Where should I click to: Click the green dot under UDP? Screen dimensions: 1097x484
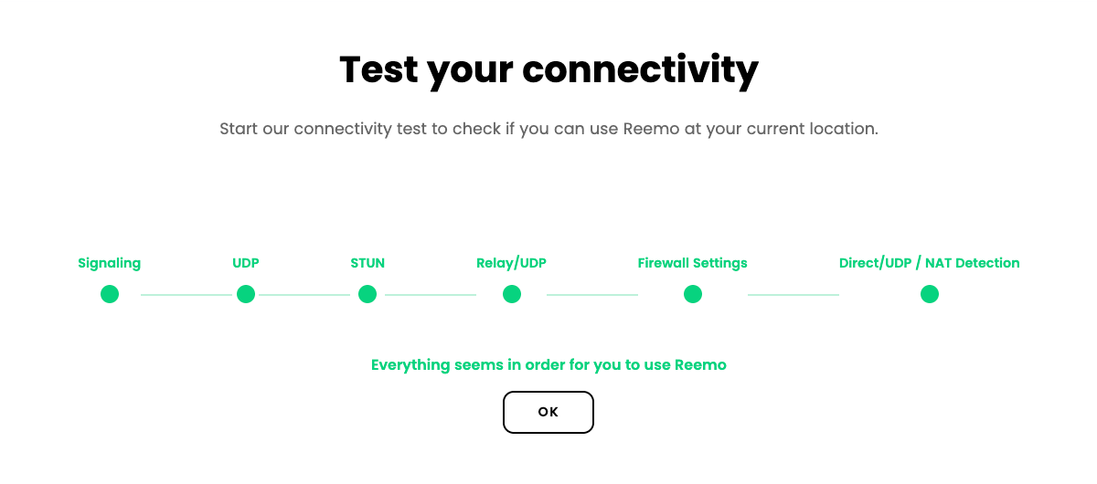(246, 294)
